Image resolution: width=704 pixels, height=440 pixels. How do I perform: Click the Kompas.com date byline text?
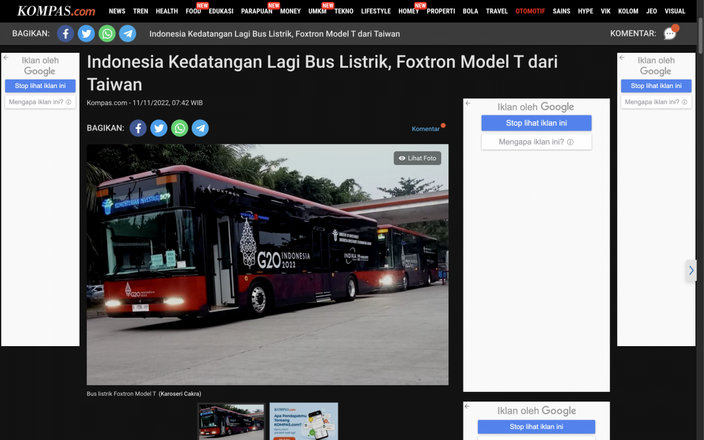coord(145,103)
